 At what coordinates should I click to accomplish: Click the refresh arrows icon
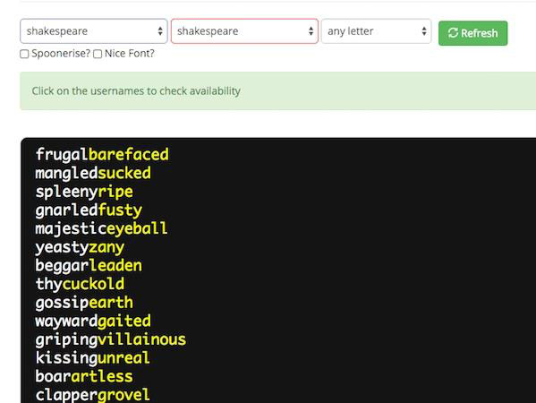(453, 33)
